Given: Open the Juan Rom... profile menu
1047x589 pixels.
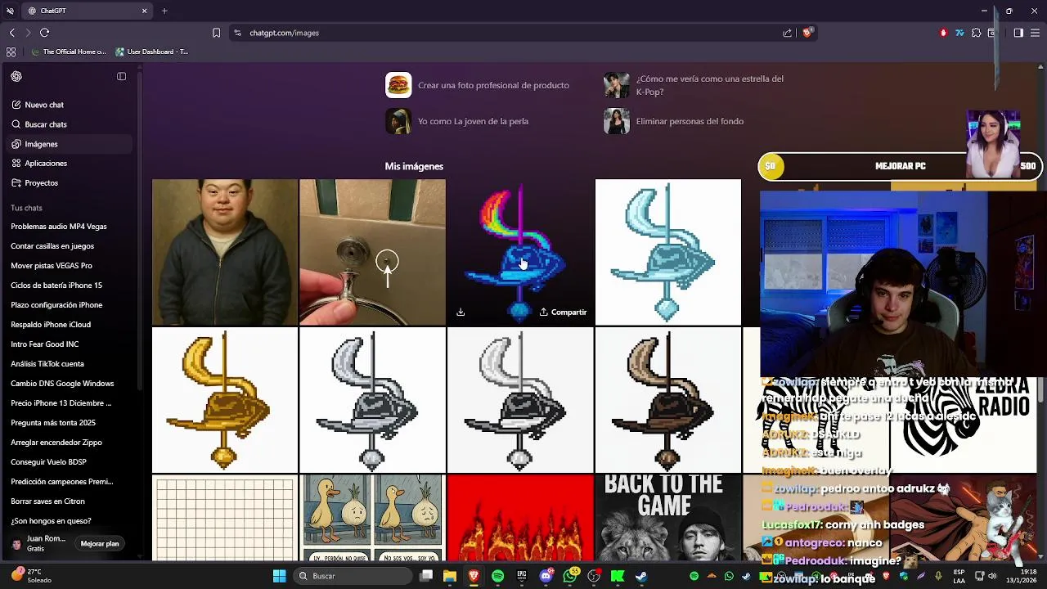Looking at the screenshot, I should click(x=38, y=543).
